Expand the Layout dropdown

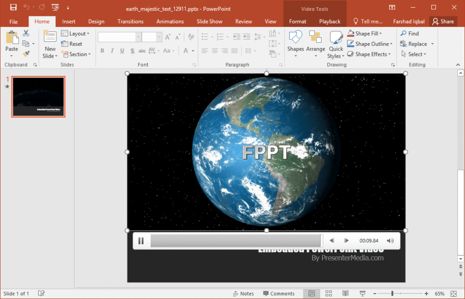[75, 33]
